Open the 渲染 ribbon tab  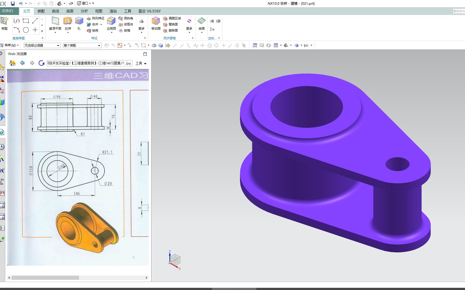tap(113, 11)
